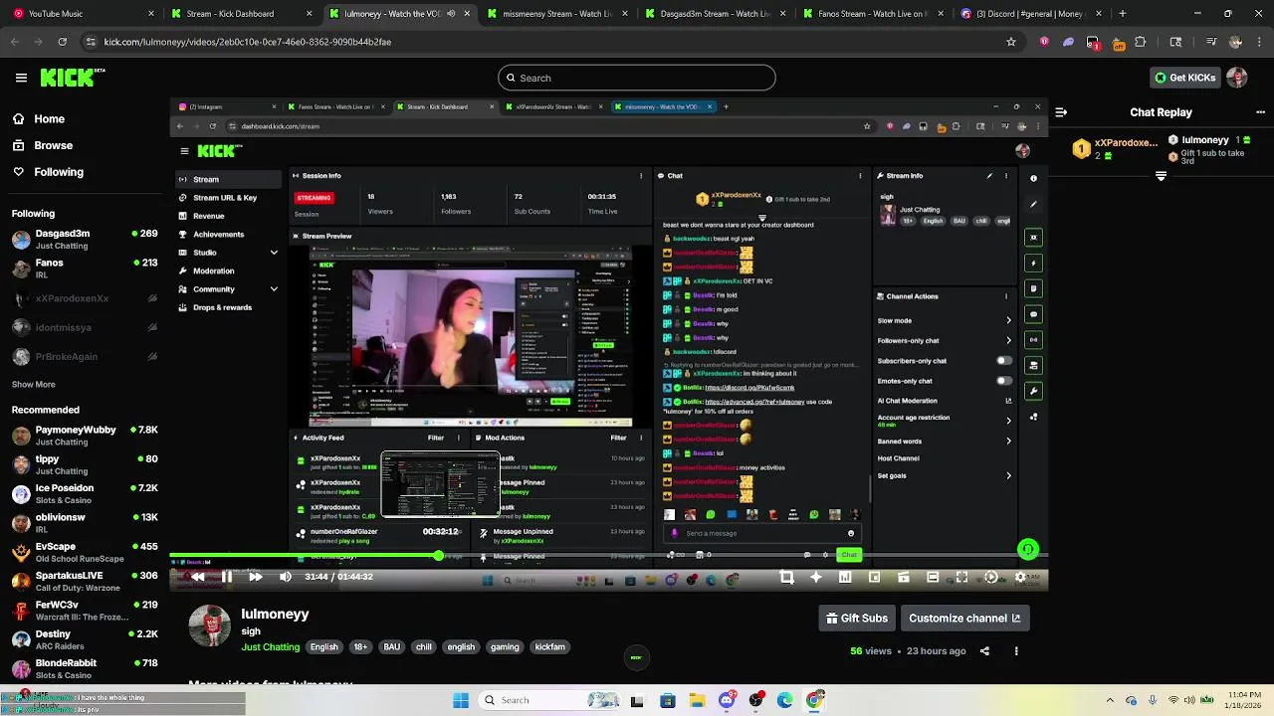Enter fullscreen mode in video player
Viewport: 1274px width, 716px height.
[961, 577]
